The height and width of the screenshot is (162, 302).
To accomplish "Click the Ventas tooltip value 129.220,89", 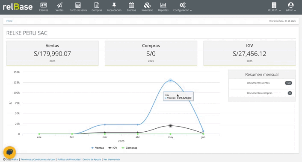I will [184, 98].
